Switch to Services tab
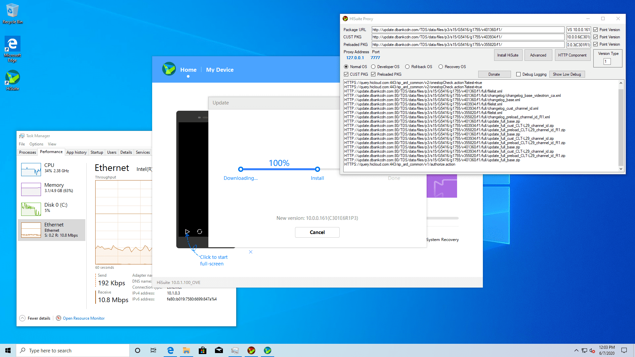The width and height of the screenshot is (635, 357). 143,152
